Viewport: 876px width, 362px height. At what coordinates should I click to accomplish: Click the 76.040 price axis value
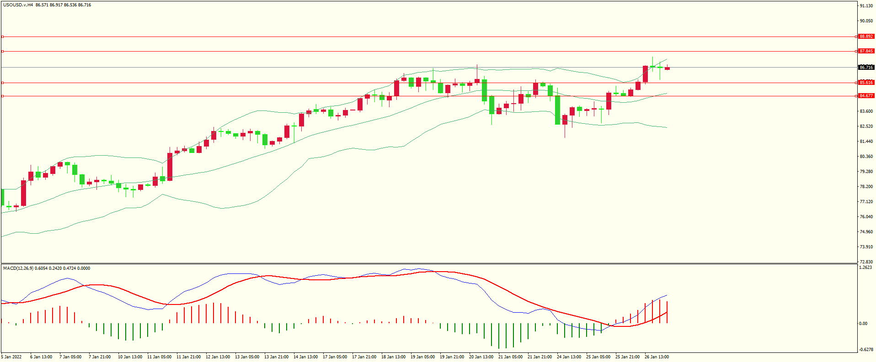pos(866,217)
